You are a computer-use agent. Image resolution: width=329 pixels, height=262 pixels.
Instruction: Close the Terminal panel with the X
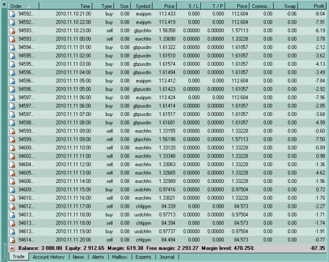point(4,4)
